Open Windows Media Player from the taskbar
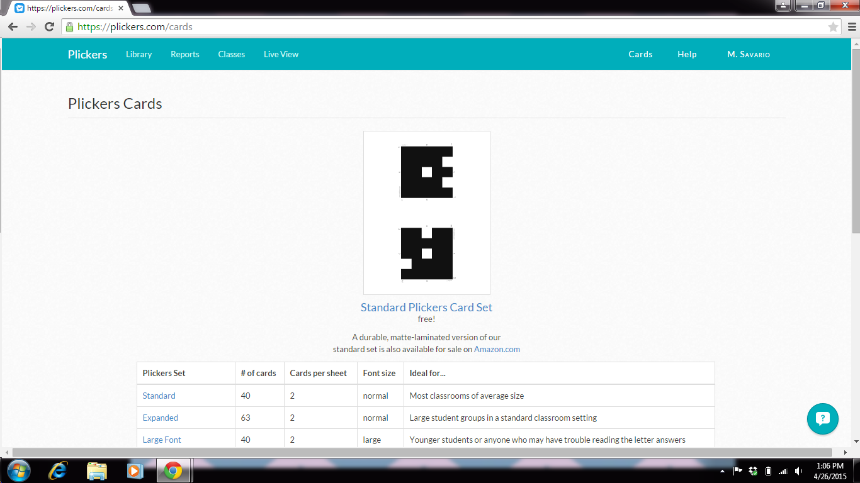 [x=134, y=470]
